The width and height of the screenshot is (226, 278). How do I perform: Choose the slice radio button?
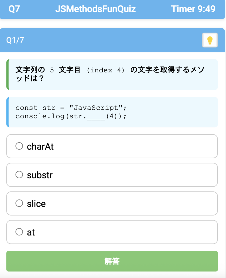(x=19, y=203)
